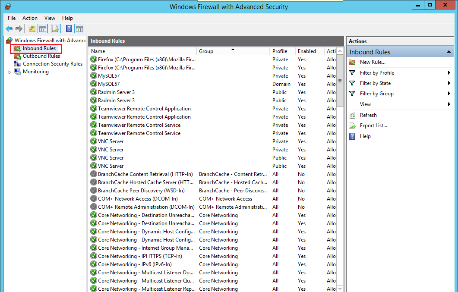Click the Refresh icon in Actions pane
Screen dimensions: 458x292
click(x=351, y=115)
